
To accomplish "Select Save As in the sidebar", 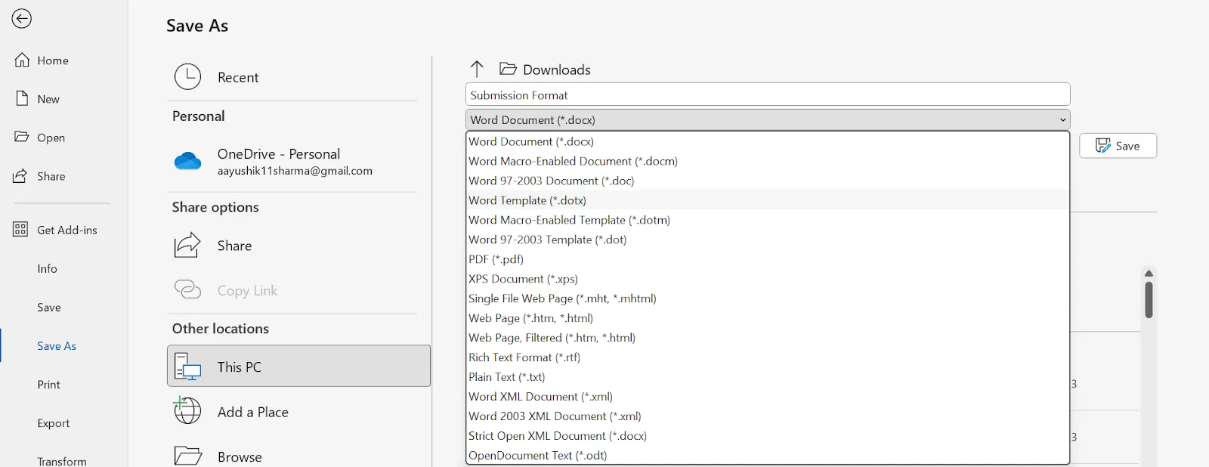I will (x=57, y=345).
